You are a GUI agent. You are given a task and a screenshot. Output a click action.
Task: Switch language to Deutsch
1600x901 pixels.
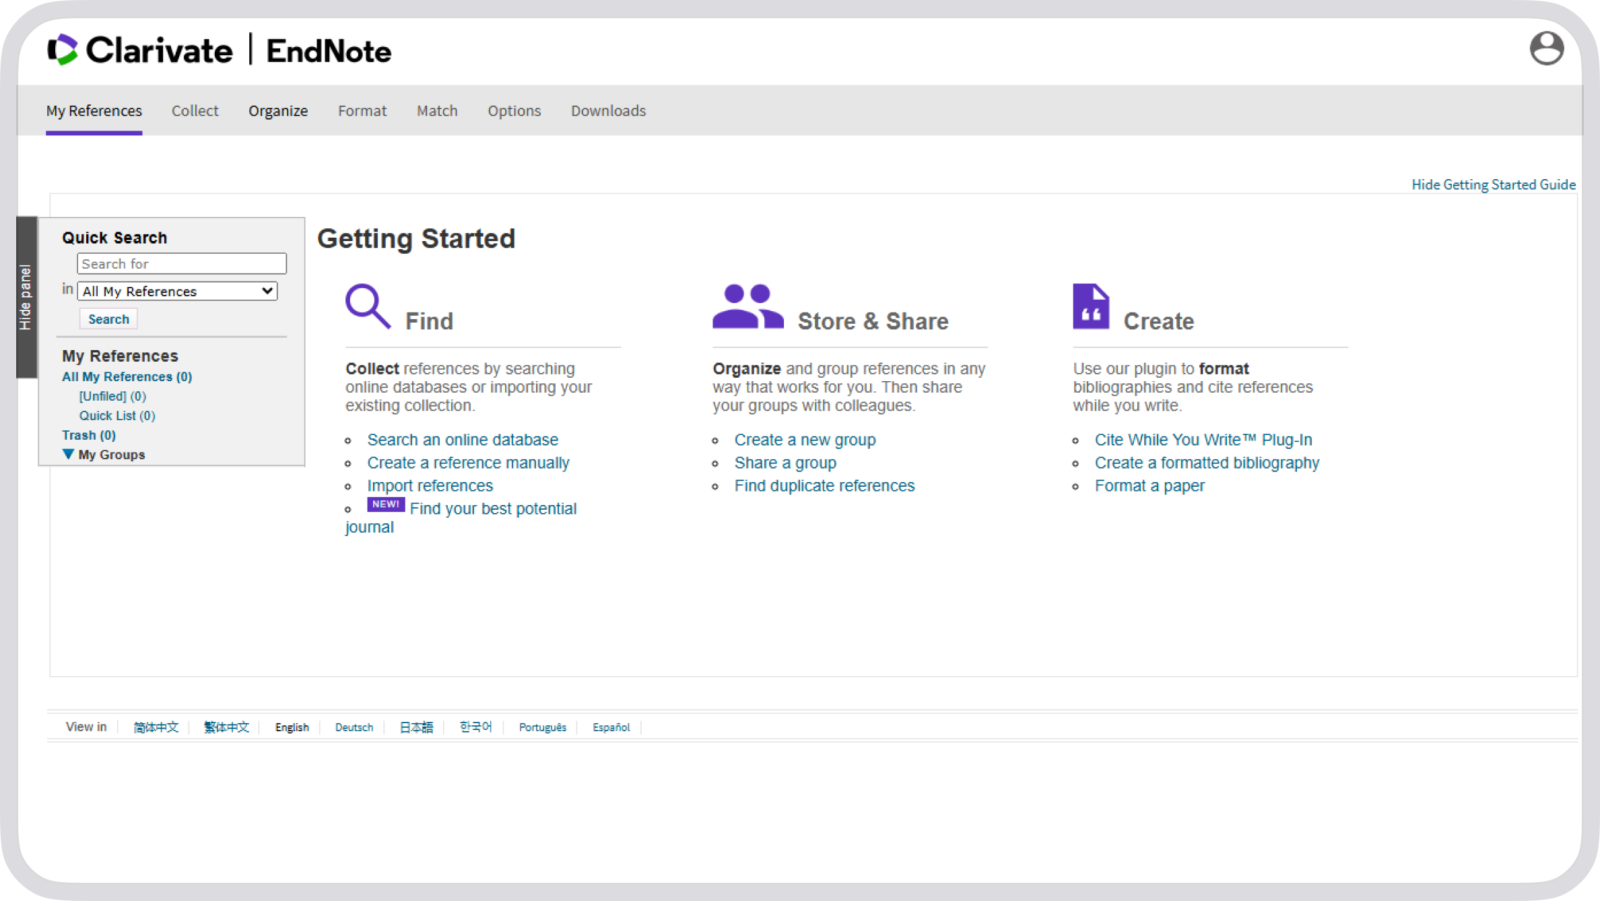point(354,727)
